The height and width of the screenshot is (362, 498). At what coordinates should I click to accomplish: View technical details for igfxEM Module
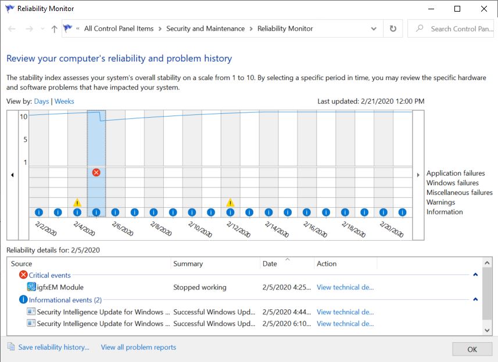[345, 287]
